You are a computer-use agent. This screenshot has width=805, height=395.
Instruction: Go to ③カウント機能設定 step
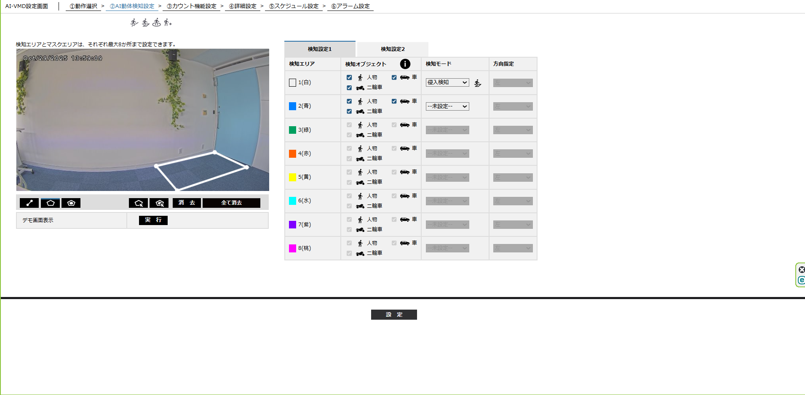(192, 6)
